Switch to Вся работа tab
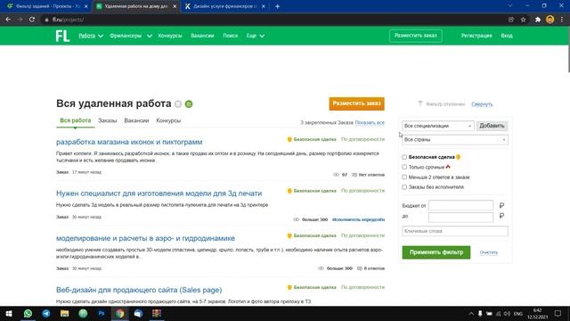Viewport: 570px width, 321px height. tap(75, 120)
